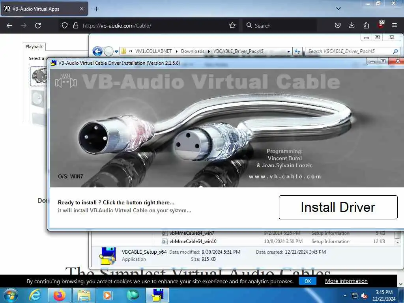404x303 pixels.
Task: Open Firefox hamburger menu
Action: [395, 26]
